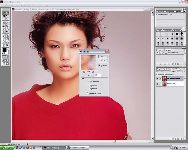This screenshot has width=188, height=150.
Task: Select the Dodge tool
Action: (x=7, y=32)
